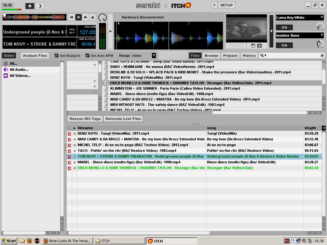Click the Analyze Files button
327x245 pixels.
(35, 56)
